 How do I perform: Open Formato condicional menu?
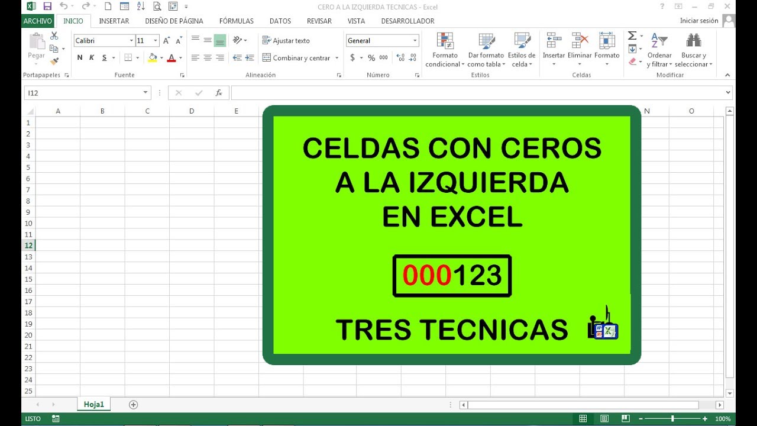(445, 50)
